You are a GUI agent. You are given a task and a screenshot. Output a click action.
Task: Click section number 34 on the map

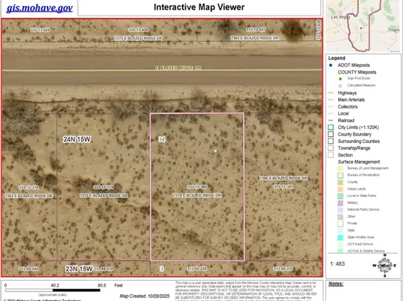click(x=162, y=139)
